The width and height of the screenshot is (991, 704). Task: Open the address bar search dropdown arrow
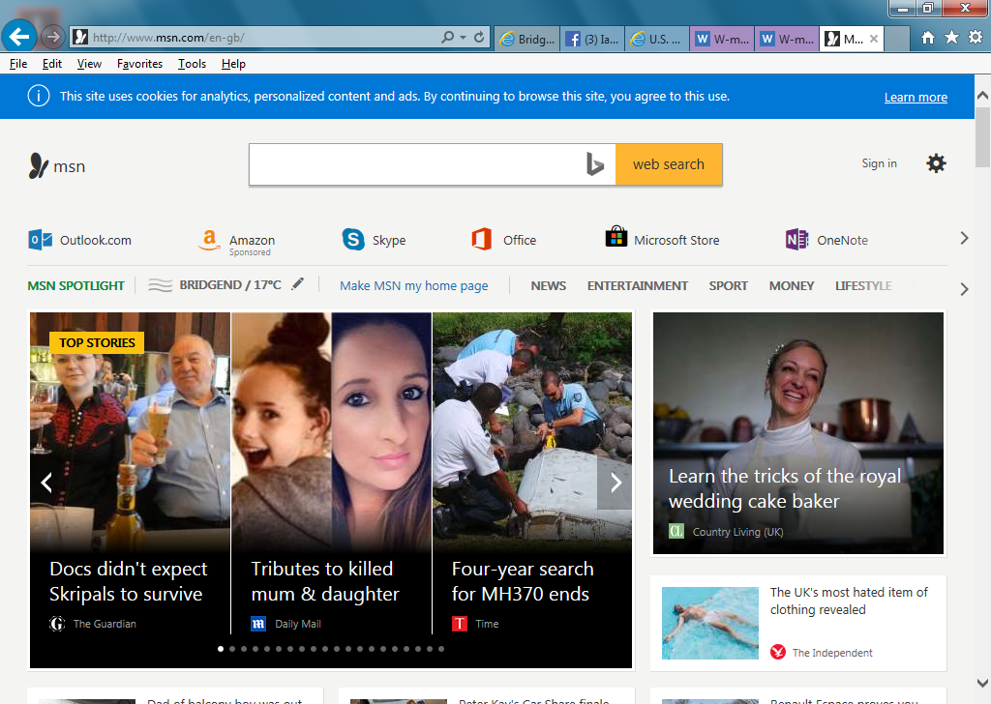click(x=462, y=38)
